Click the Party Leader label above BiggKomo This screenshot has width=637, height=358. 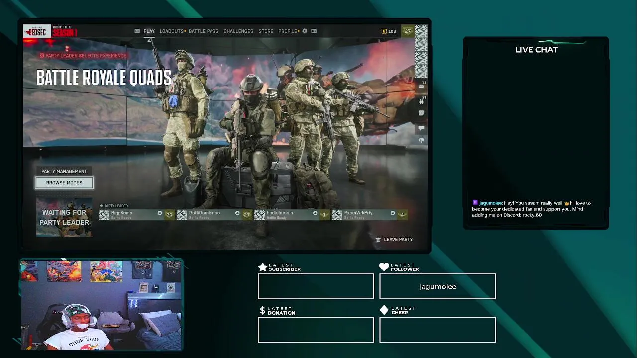(x=113, y=206)
